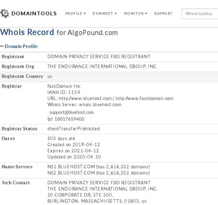Select the Registrant Country label
Image resolution: width=218 pixels, height=205 pixels.
pyautogui.click(x=22, y=76)
